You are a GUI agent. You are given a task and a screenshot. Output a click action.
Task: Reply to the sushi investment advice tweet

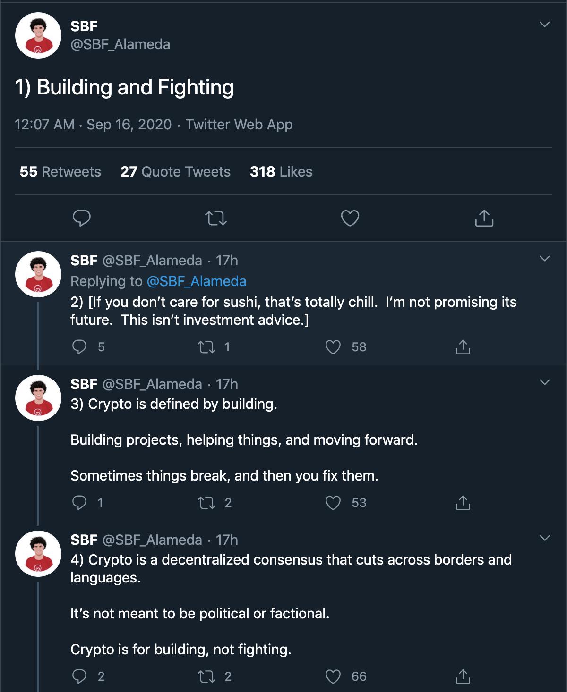(x=79, y=347)
